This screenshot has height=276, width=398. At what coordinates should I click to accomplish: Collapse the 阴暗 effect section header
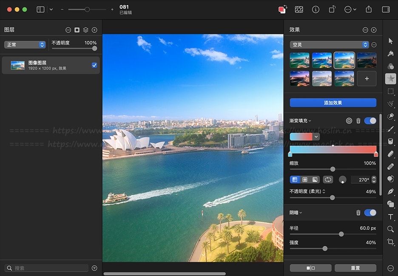point(296,213)
